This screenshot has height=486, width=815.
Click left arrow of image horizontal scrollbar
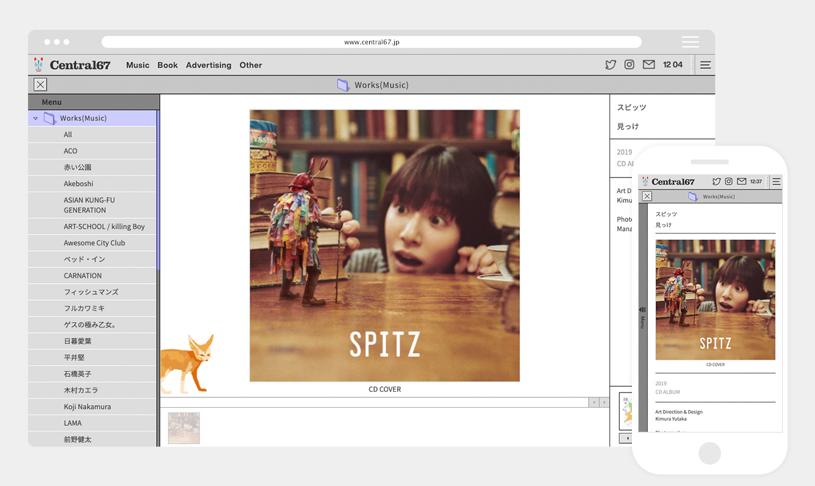pyautogui.click(x=594, y=403)
